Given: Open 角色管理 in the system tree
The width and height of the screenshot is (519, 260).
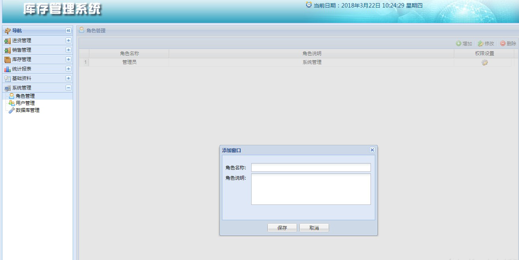Looking at the screenshot, I should coord(25,96).
